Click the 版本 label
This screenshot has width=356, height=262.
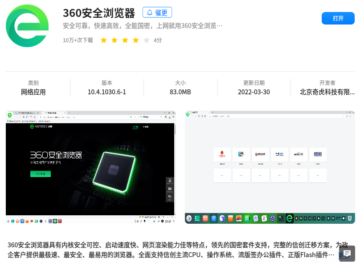[106, 83]
